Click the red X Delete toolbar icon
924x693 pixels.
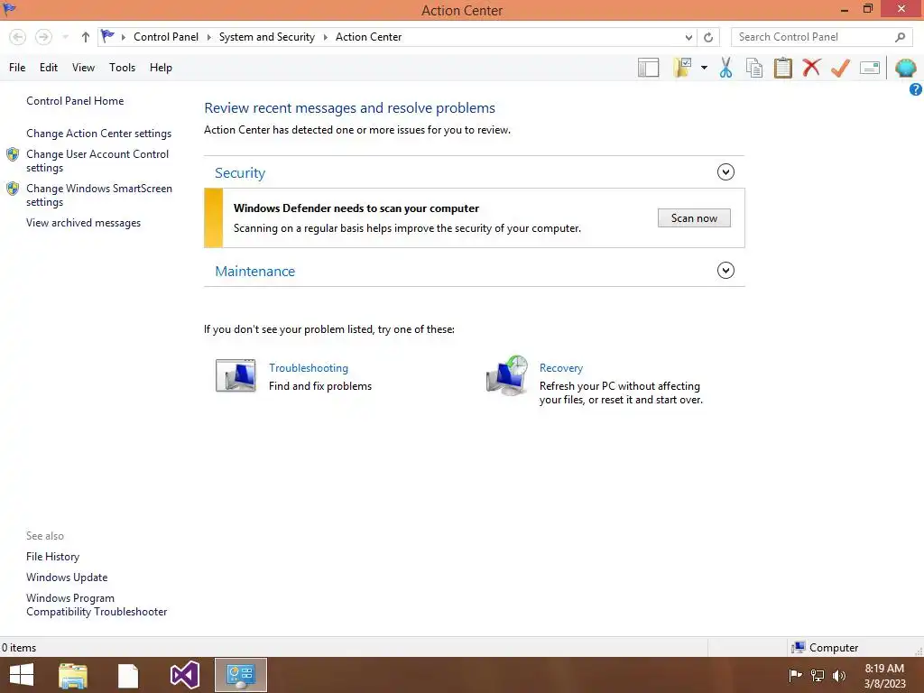(x=811, y=67)
